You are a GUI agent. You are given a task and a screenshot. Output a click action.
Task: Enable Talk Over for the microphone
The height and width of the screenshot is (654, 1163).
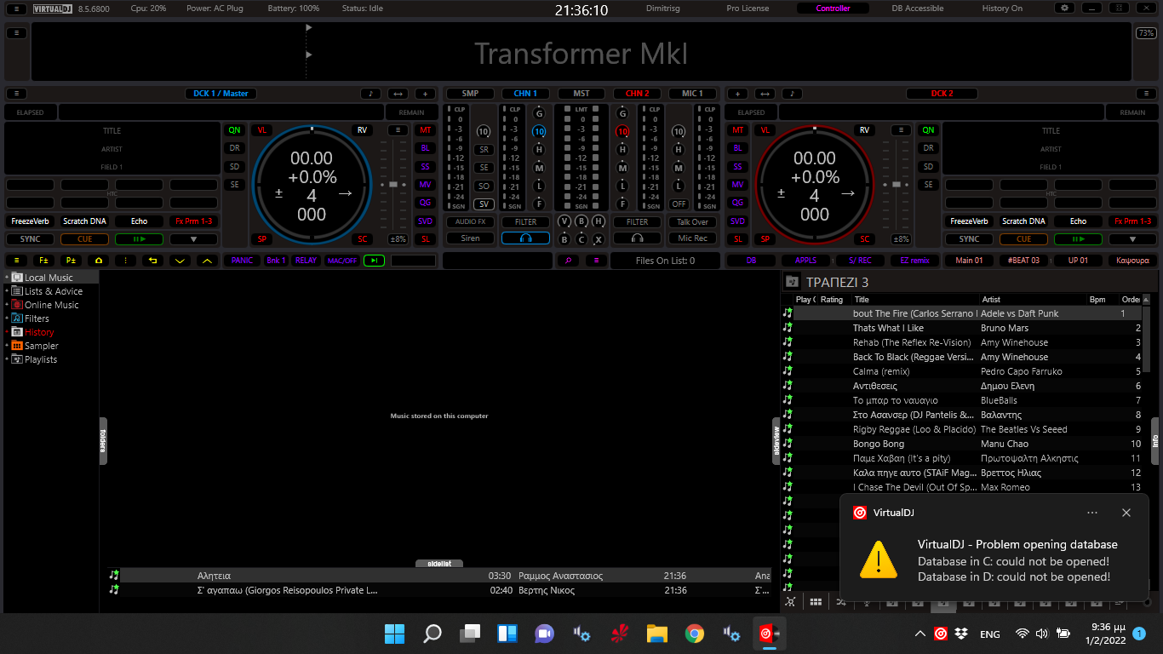693,222
